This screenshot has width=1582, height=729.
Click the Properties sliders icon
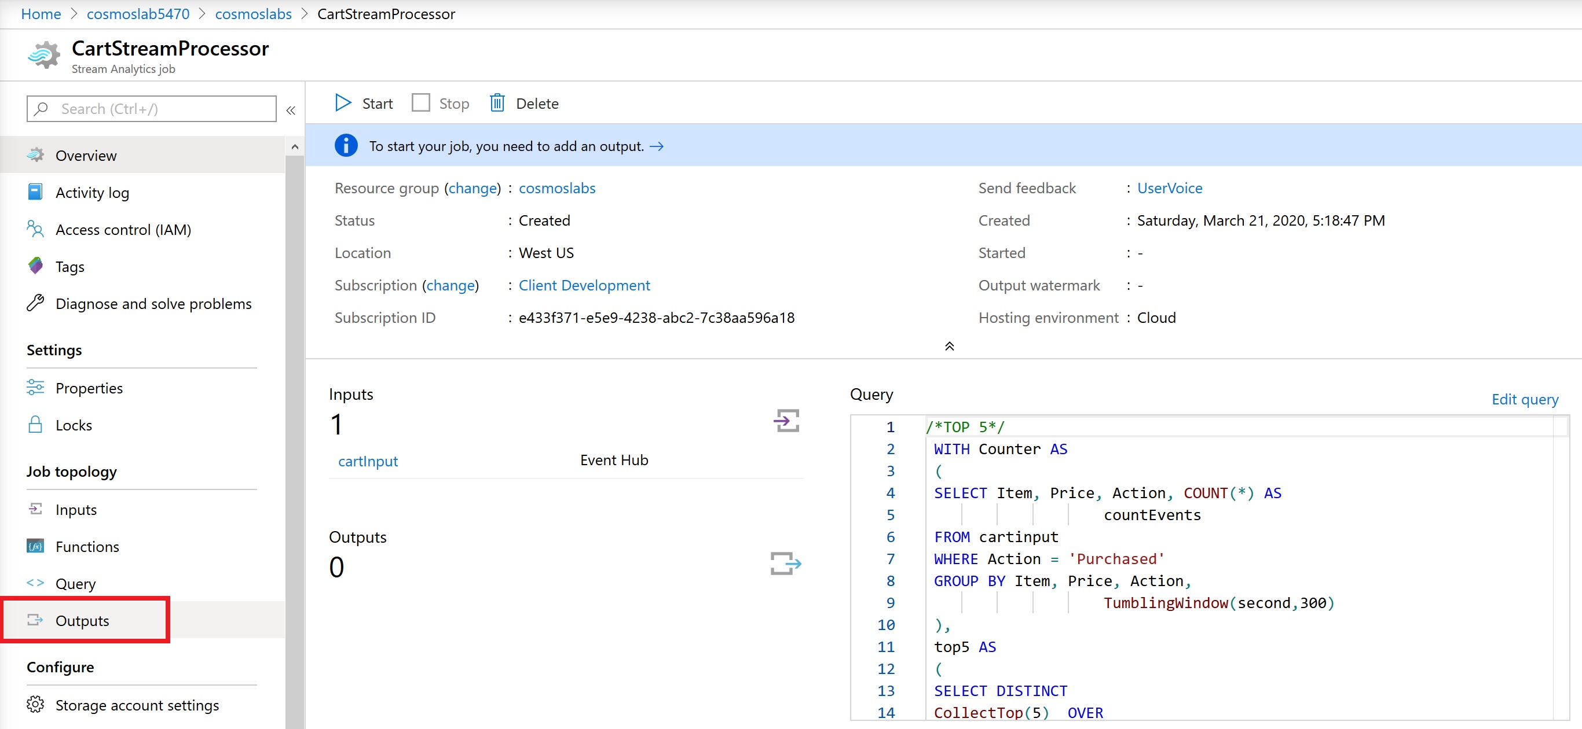coord(35,388)
